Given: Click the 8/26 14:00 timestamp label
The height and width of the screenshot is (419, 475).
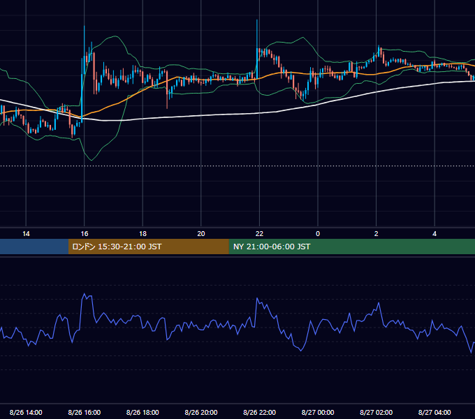Looking at the screenshot, I should coord(26,412).
